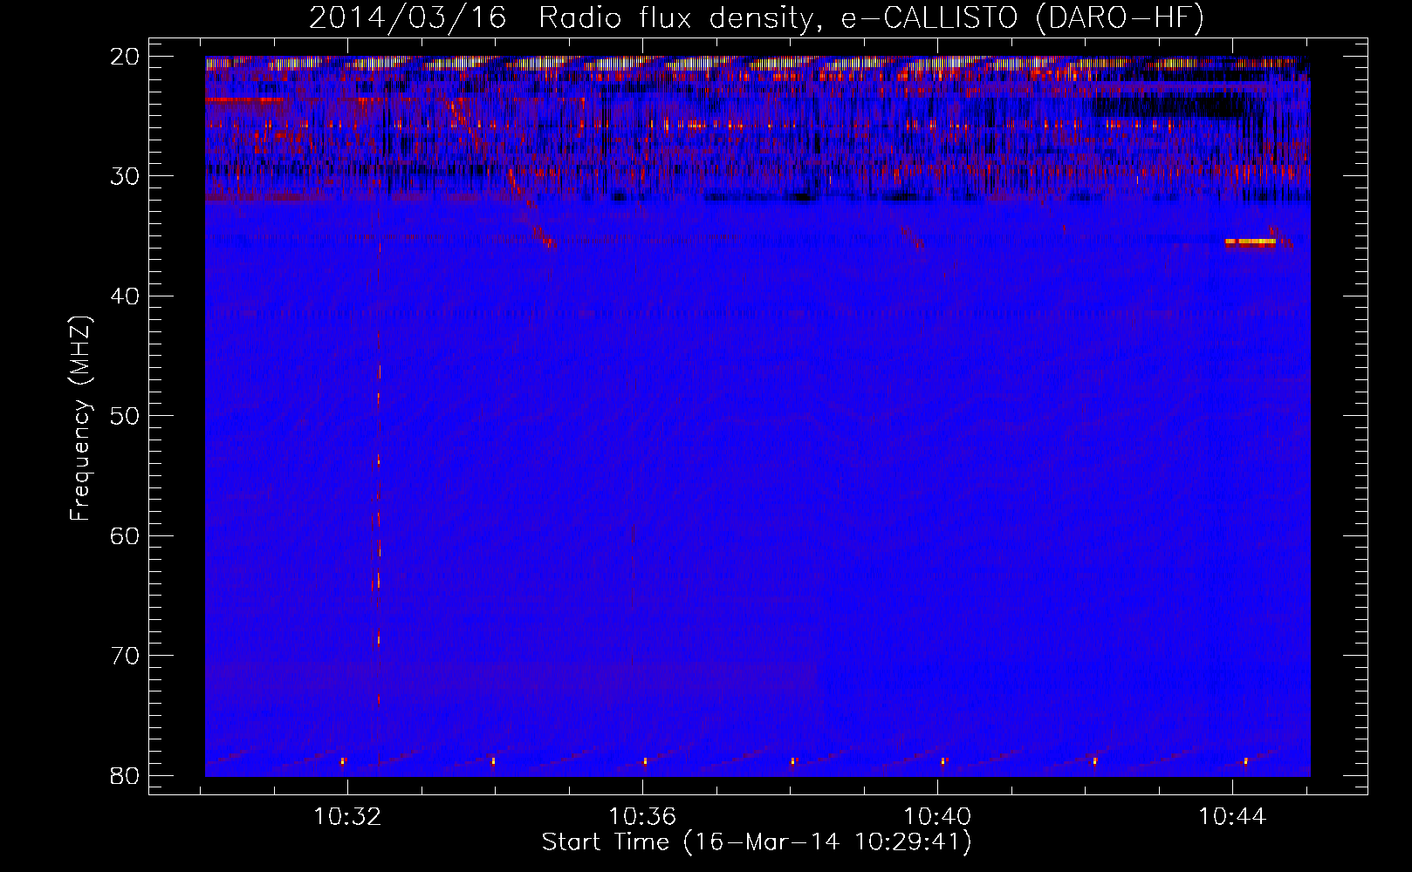Click the 70 MHz frequency tick label
Image resolution: width=1412 pixels, height=872 pixels.
(126, 656)
